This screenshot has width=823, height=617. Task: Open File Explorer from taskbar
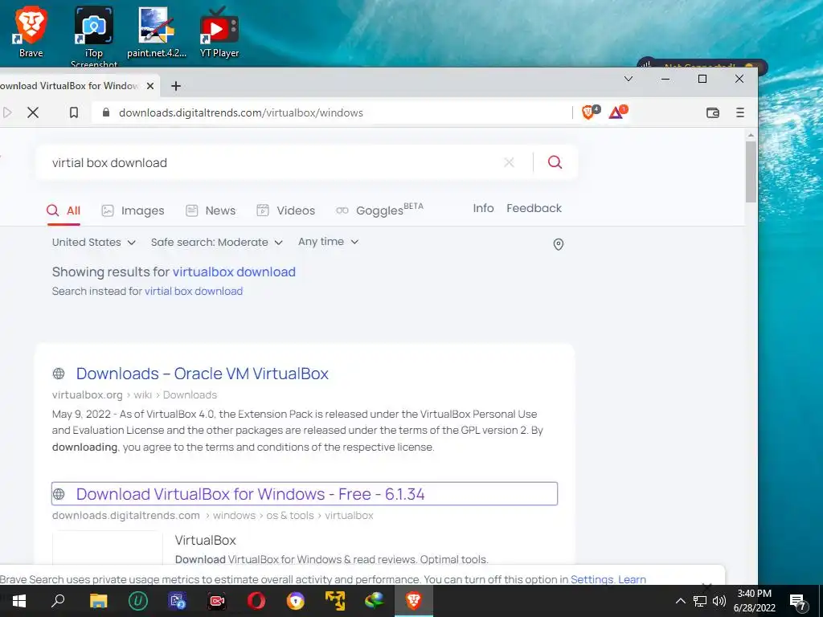(98, 601)
